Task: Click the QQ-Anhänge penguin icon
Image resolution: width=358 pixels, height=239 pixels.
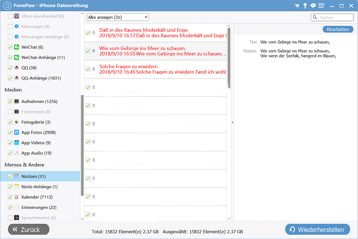Action: (x=16, y=78)
